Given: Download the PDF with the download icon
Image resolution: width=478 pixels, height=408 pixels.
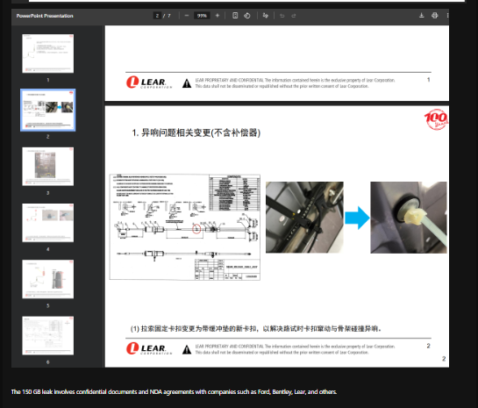Looking at the screenshot, I should 422,15.
